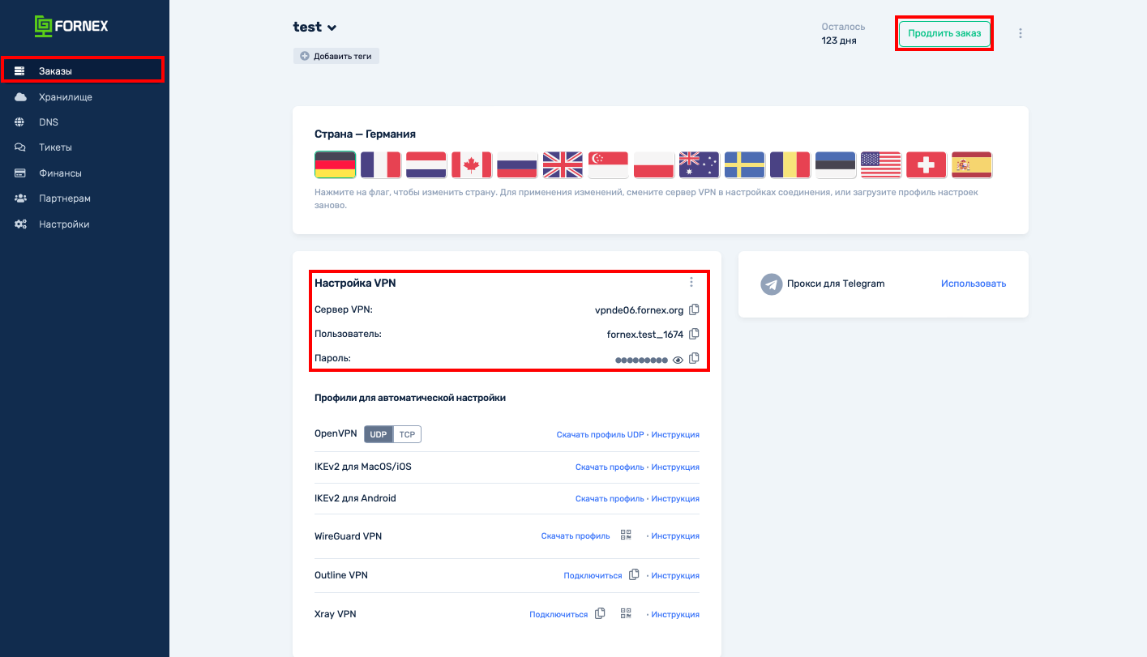The image size is (1147, 657).
Task: Open Партнерам section
Action: [x=65, y=198]
